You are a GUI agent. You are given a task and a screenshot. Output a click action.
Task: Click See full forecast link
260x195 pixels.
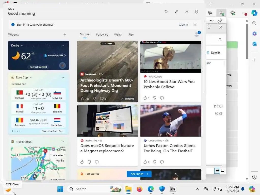tap(39, 67)
